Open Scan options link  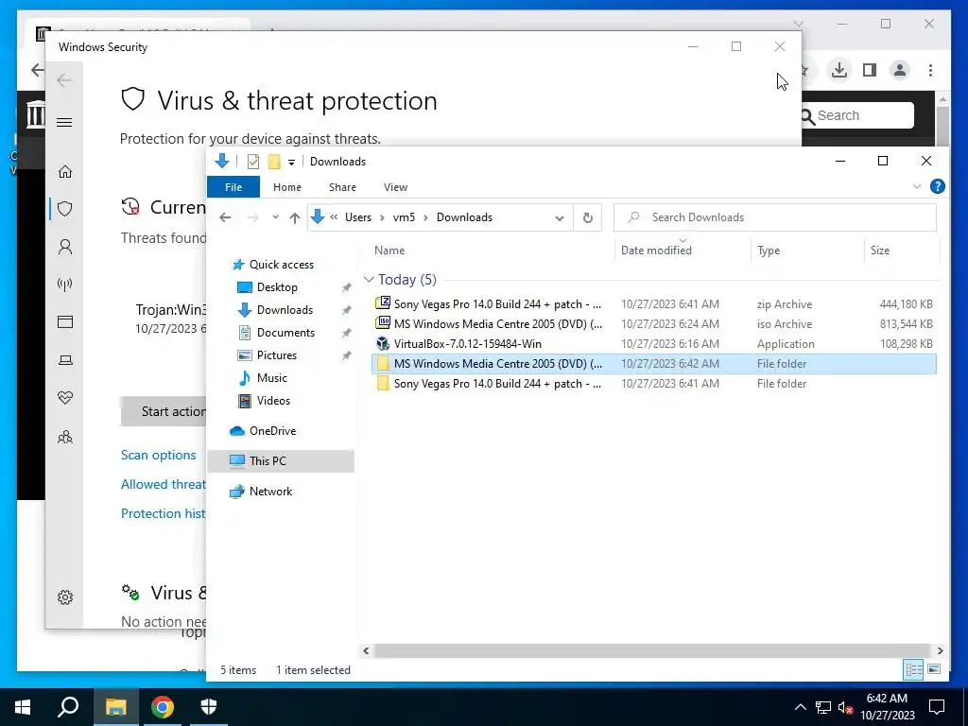coord(159,455)
